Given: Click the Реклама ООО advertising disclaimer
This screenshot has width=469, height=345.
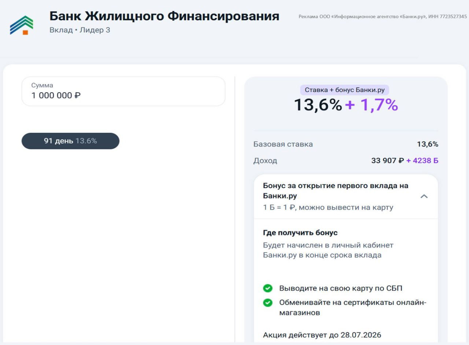Looking at the screenshot, I should pos(383,16).
